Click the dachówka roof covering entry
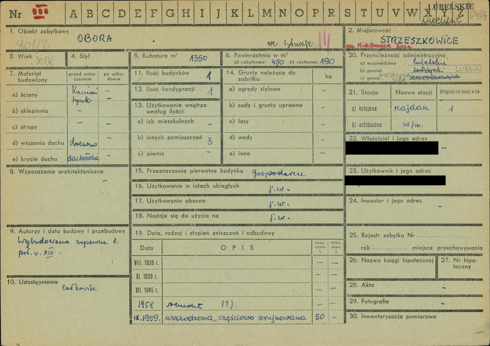The height and width of the screenshot is (346, 490). click(83, 158)
